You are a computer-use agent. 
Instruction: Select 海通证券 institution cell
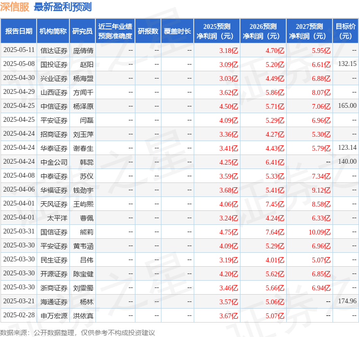[54, 302]
